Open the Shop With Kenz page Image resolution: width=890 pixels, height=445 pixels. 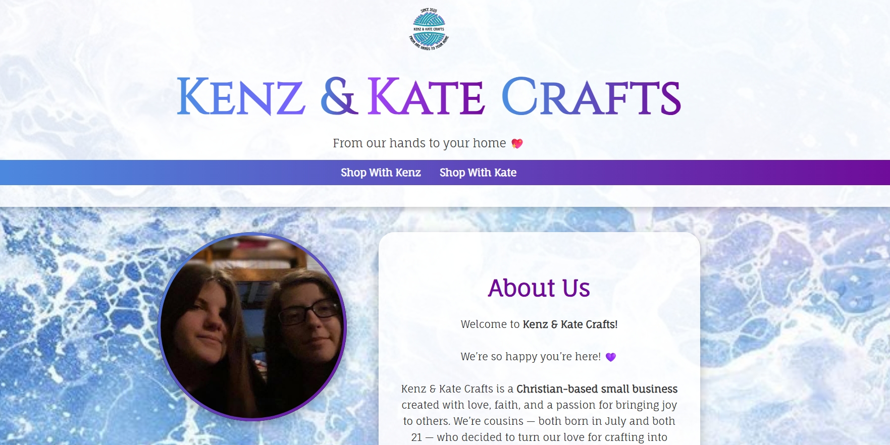pos(381,173)
